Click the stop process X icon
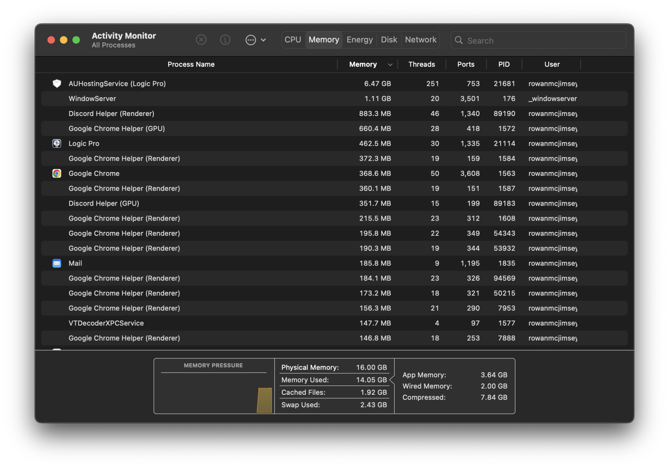669x469 pixels. pos(201,40)
